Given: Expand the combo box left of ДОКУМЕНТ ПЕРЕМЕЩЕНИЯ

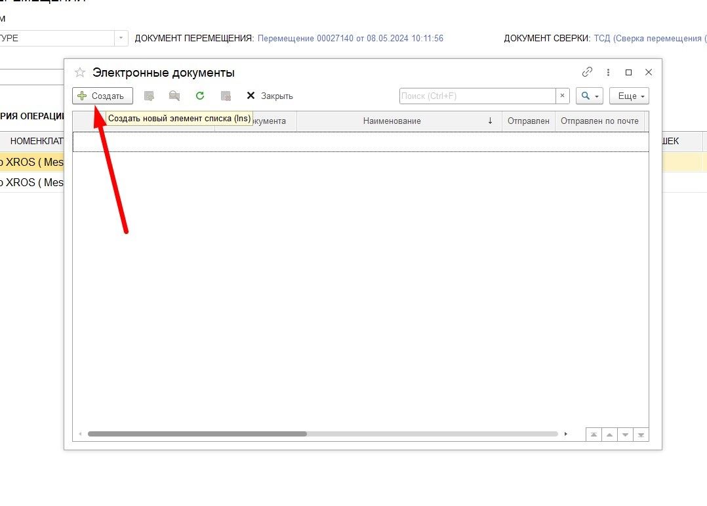Looking at the screenshot, I should 121,38.
